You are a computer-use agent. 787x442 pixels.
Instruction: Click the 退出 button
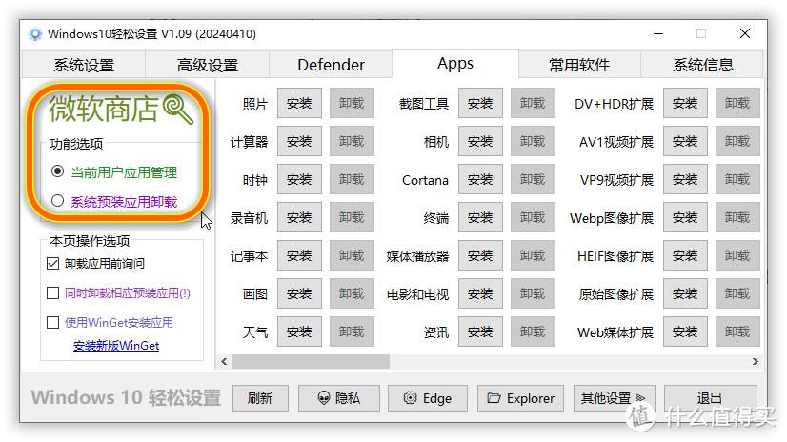coord(710,398)
